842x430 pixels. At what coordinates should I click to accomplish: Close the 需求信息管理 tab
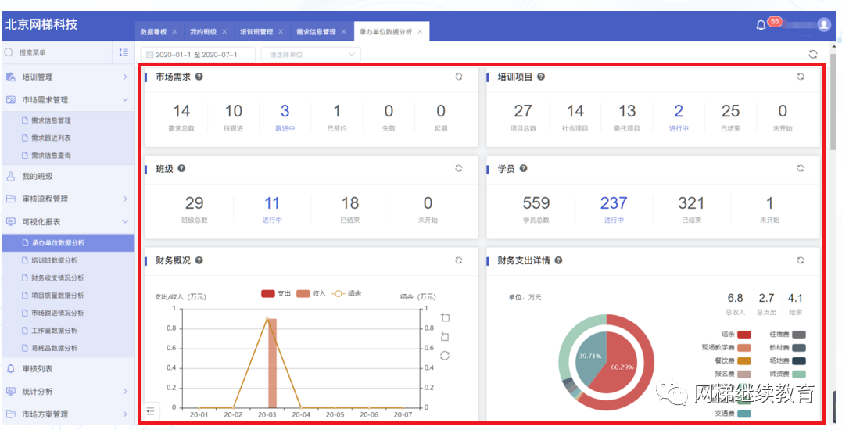[x=343, y=32]
